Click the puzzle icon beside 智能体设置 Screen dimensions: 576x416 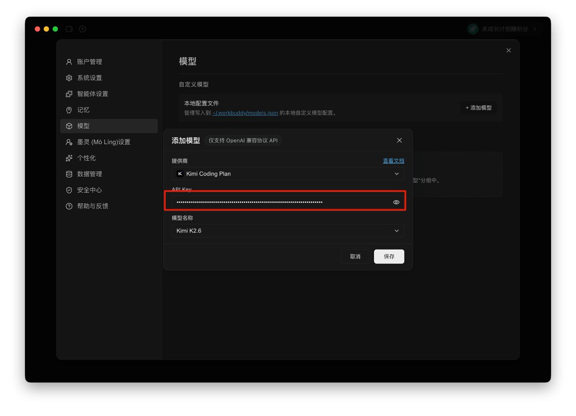pos(69,94)
